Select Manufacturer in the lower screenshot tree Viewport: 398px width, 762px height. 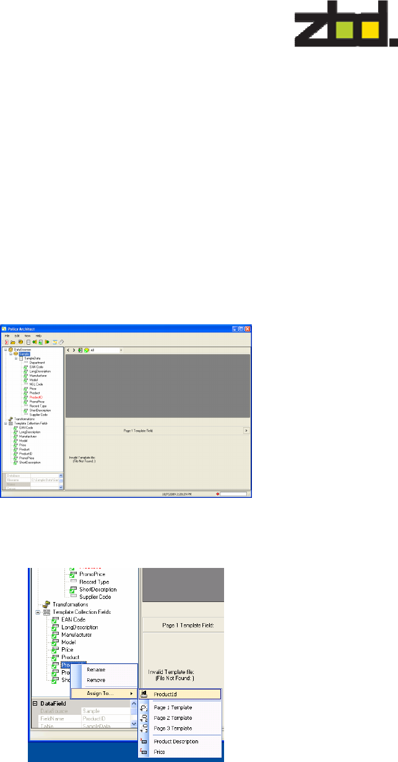tap(76, 634)
